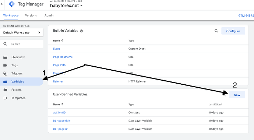Image resolution: width=254 pixels, height=140 pixels.
Task: Search the Built-In Variables list
Action: click(x=216, y=31)
